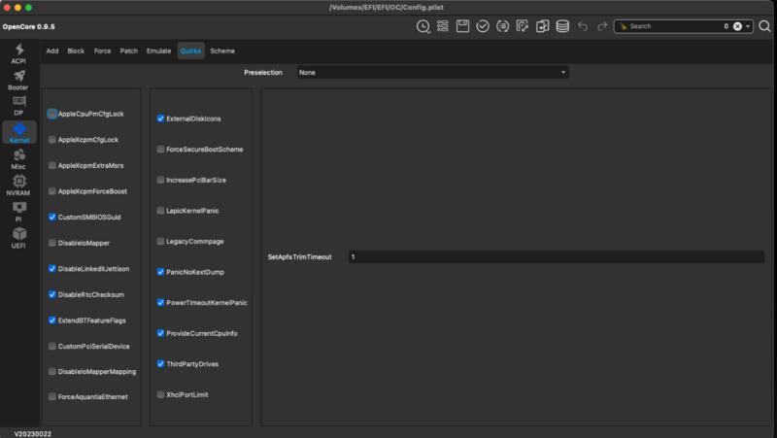
Task: Click the redo arrow icon
Action: pos(602,26)
